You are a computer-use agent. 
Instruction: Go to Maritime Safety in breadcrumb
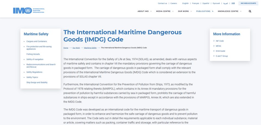coord(90,48)
